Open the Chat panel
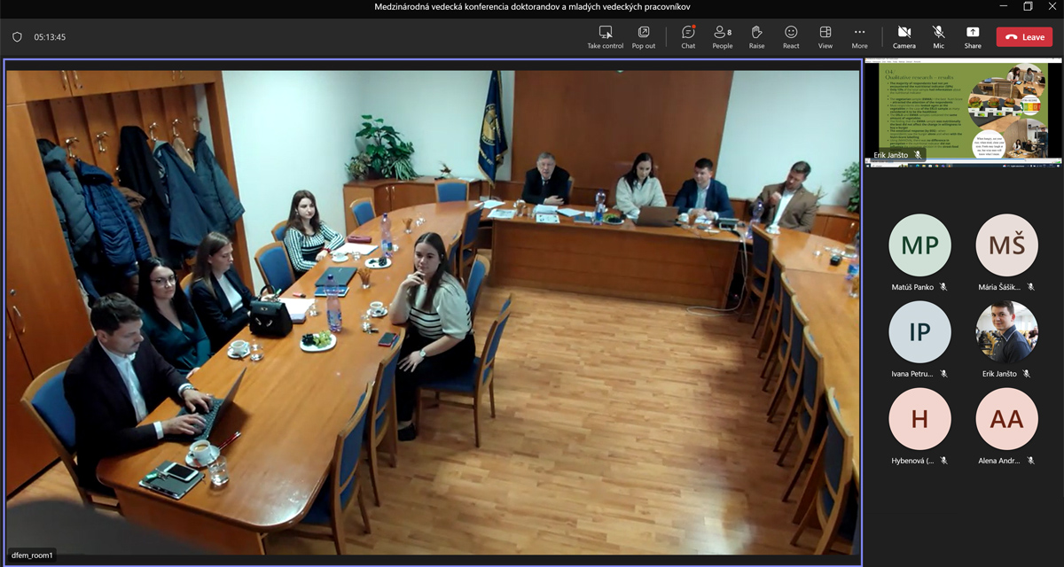This screenshot has height=567, width=1064. (688, 36)
